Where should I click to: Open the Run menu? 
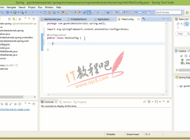tap(40, 7)
